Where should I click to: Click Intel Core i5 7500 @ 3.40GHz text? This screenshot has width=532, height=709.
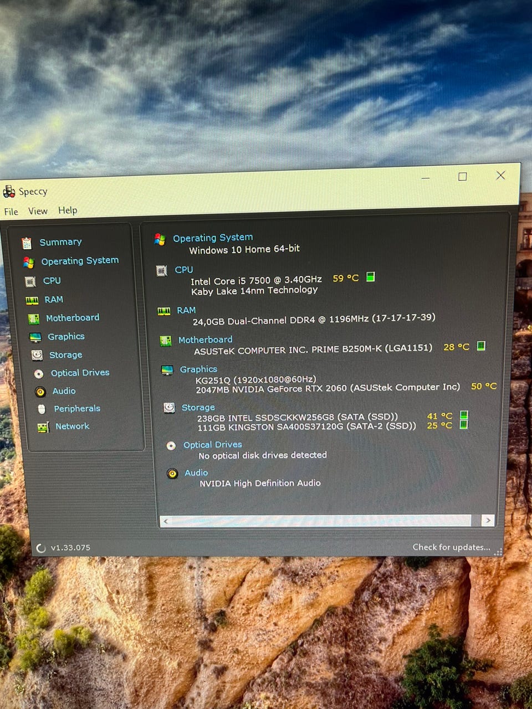pos(256,280)
